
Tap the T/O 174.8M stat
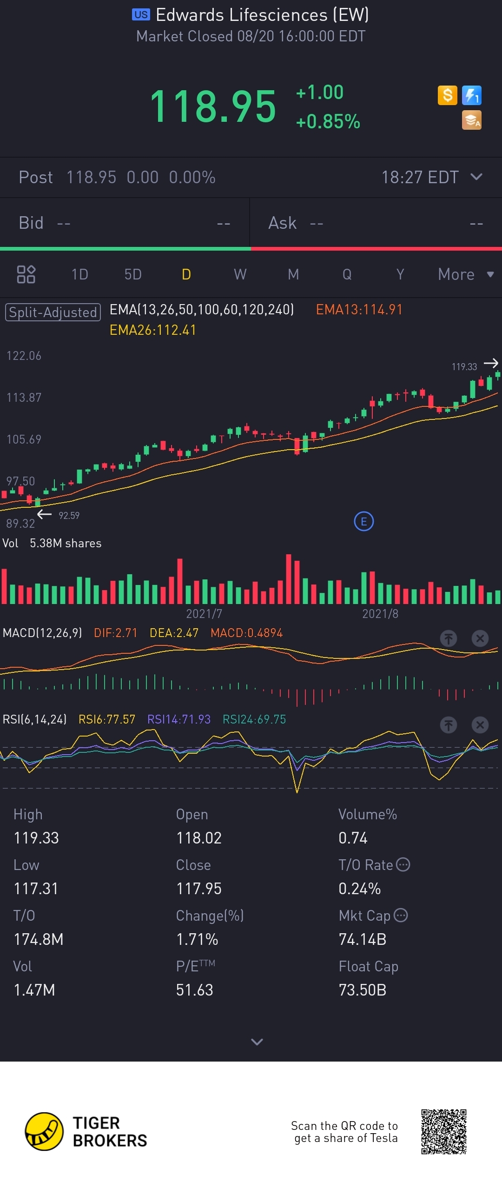coord(38,928)
